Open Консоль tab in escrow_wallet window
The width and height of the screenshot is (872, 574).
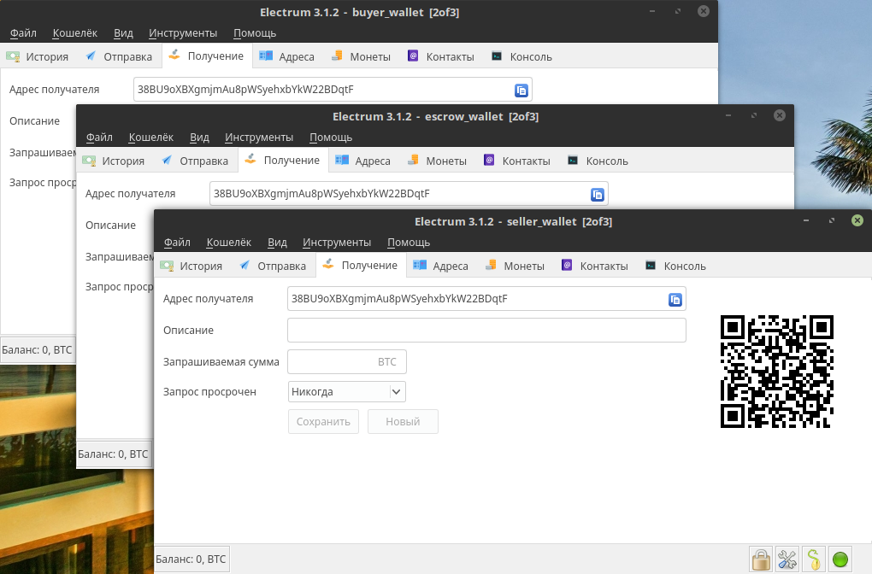click(598, 161)
